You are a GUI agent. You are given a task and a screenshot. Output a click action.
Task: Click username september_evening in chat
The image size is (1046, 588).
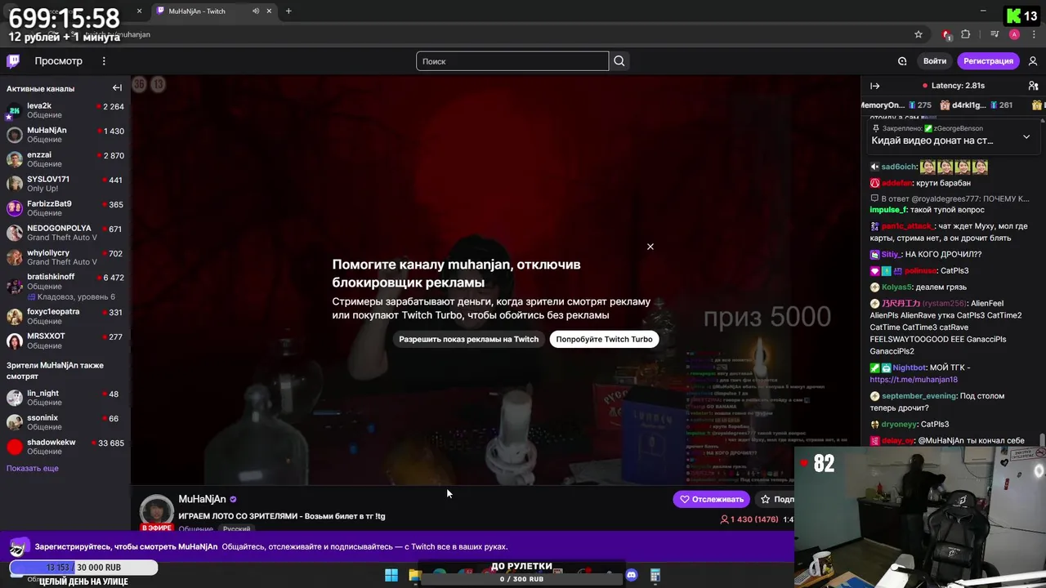(919, 396)
